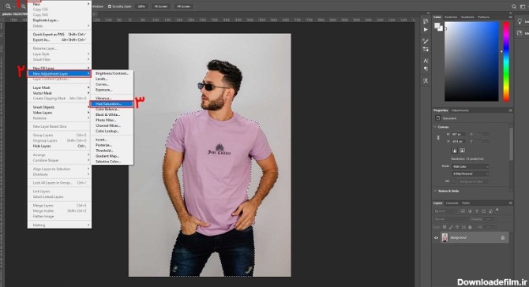The width and height of the screenshot is (529, 287).
Task: Open the Mode RGB Color dropdown
Action: pyautogui.click(x=471, y=166)
